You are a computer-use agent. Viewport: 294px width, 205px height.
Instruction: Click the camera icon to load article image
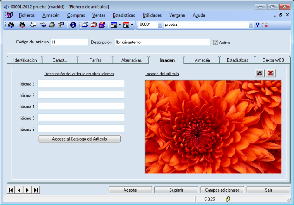(260, 73)
